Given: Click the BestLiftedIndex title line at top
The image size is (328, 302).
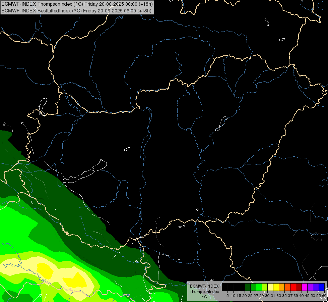Looking at the screenshot, I should tap(76, 10).
